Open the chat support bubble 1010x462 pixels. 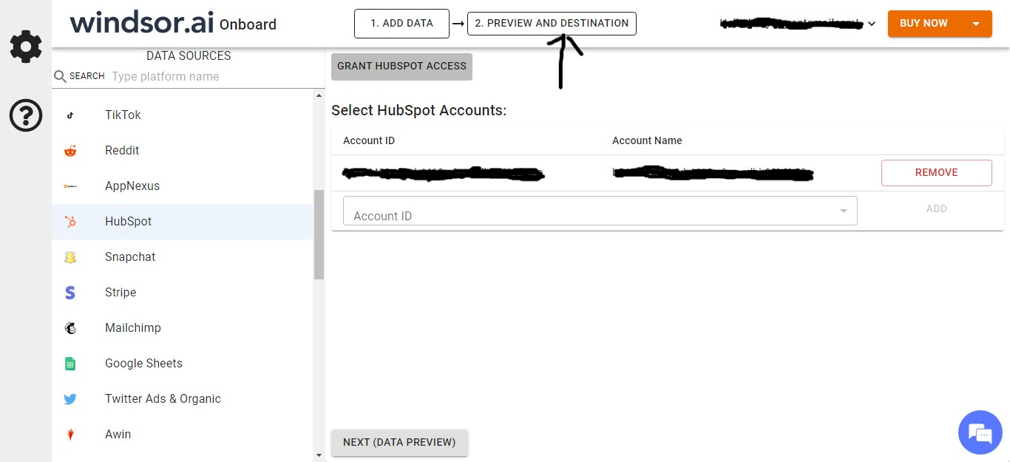point(980,432)
